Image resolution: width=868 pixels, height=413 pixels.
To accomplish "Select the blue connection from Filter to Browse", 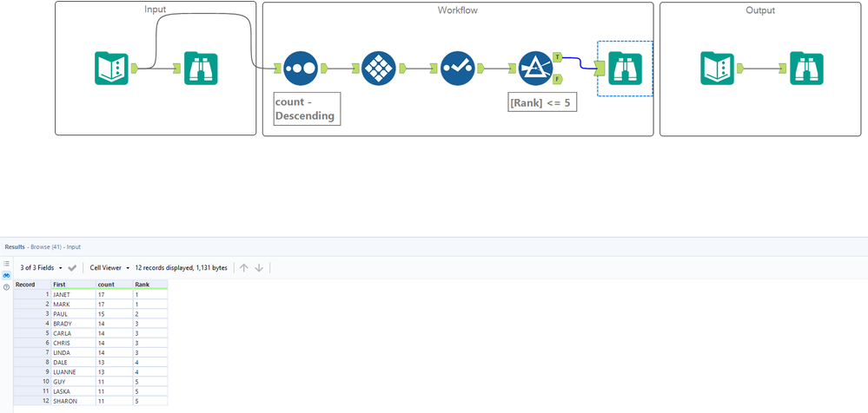I will pos(579,62).
